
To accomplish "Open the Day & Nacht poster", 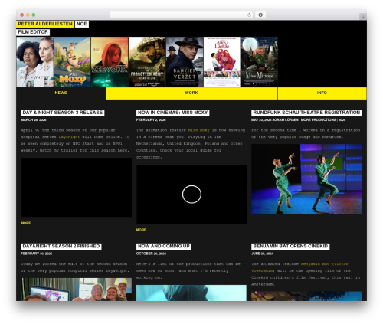I will click(x=35, y=62).
